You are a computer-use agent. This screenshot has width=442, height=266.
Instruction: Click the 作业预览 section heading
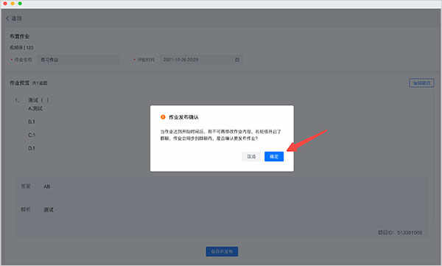[19, 83]
